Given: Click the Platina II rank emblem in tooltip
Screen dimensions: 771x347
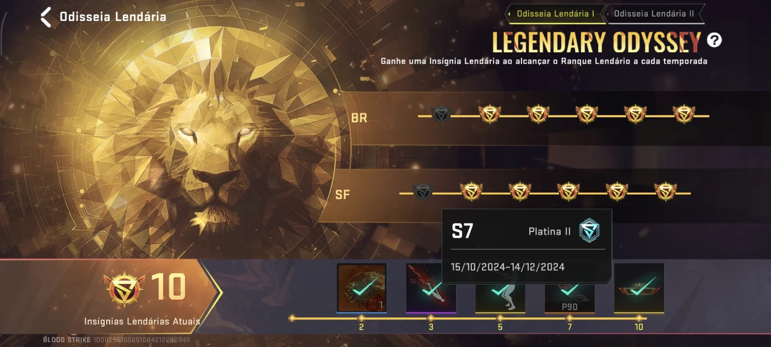Looking at the screenshot, I should point(589,231).
